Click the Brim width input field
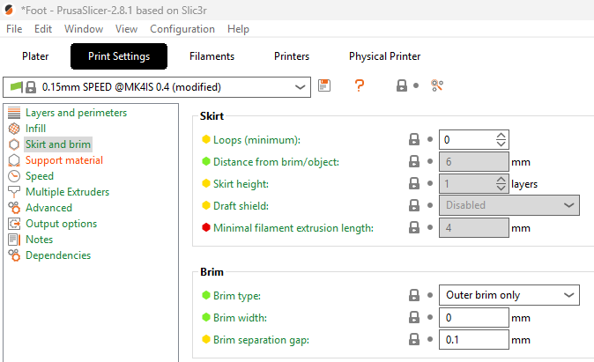 [473, 317]
